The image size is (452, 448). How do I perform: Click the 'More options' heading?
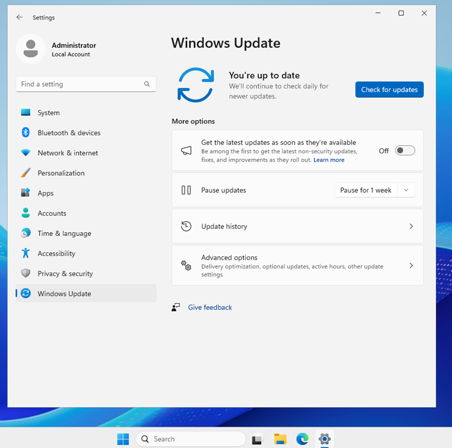[193, 121]
